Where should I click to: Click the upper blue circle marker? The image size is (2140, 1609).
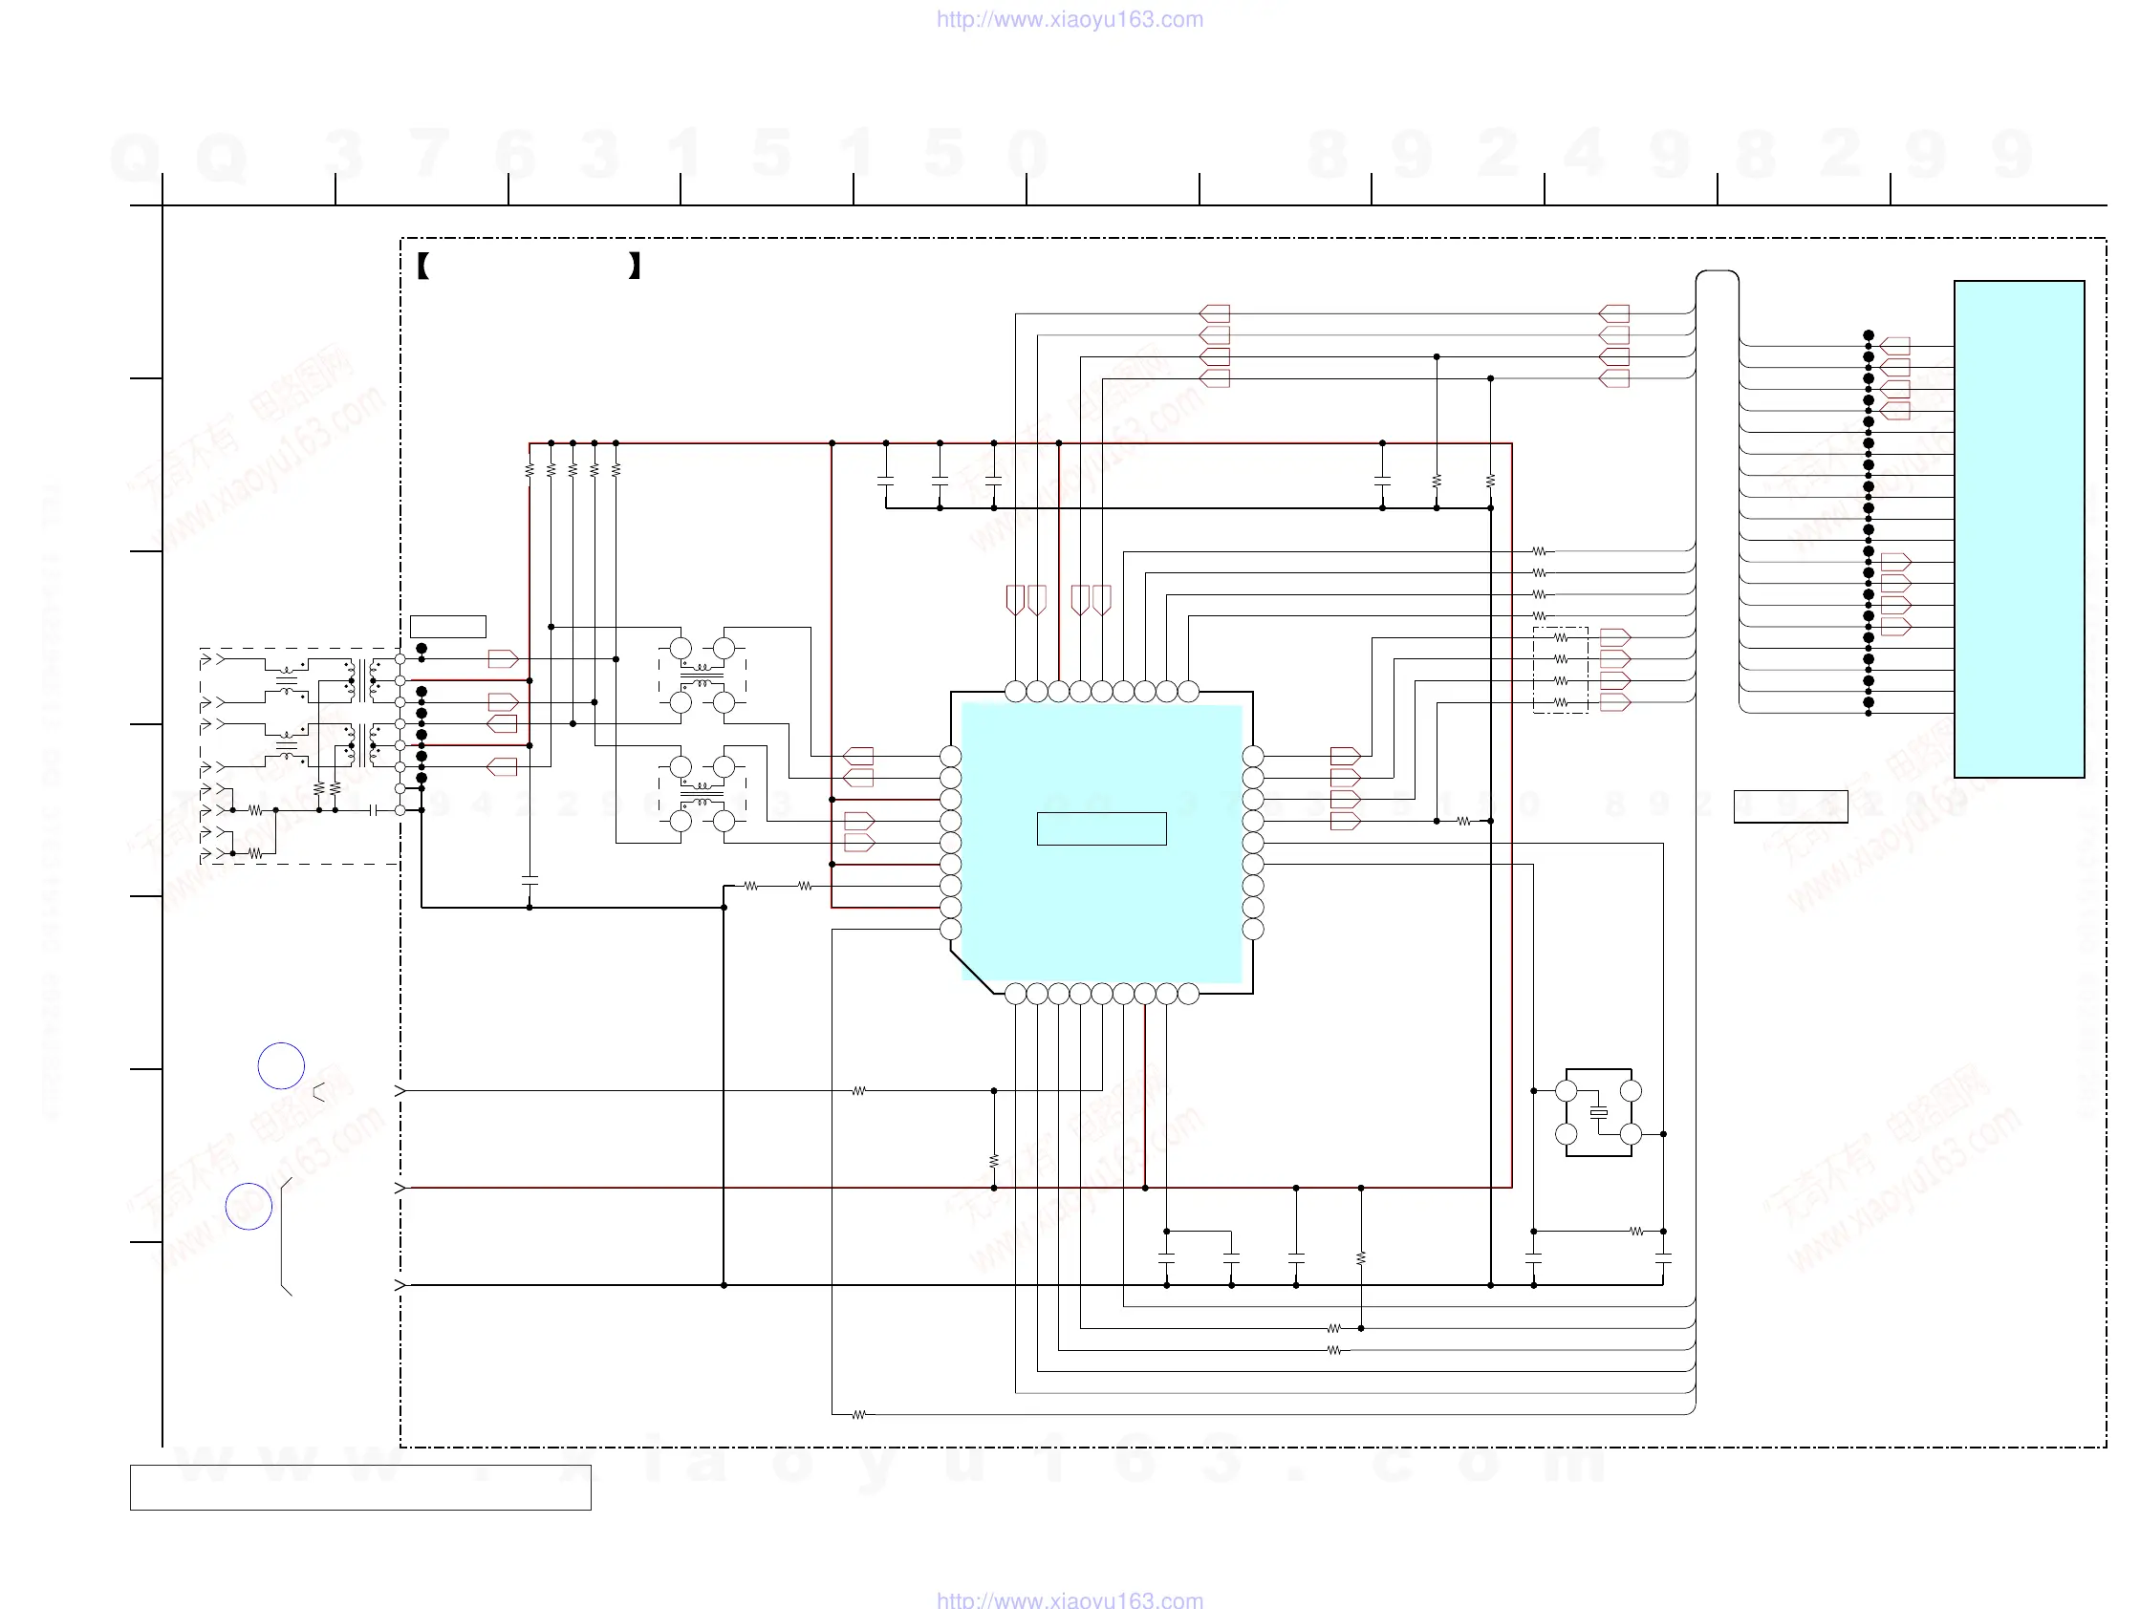[x=282, y=1065]
